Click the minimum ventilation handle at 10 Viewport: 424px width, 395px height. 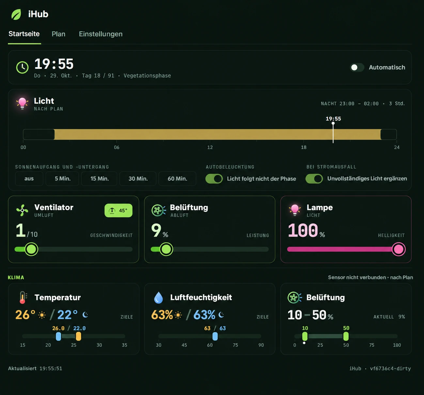(305, 336)
